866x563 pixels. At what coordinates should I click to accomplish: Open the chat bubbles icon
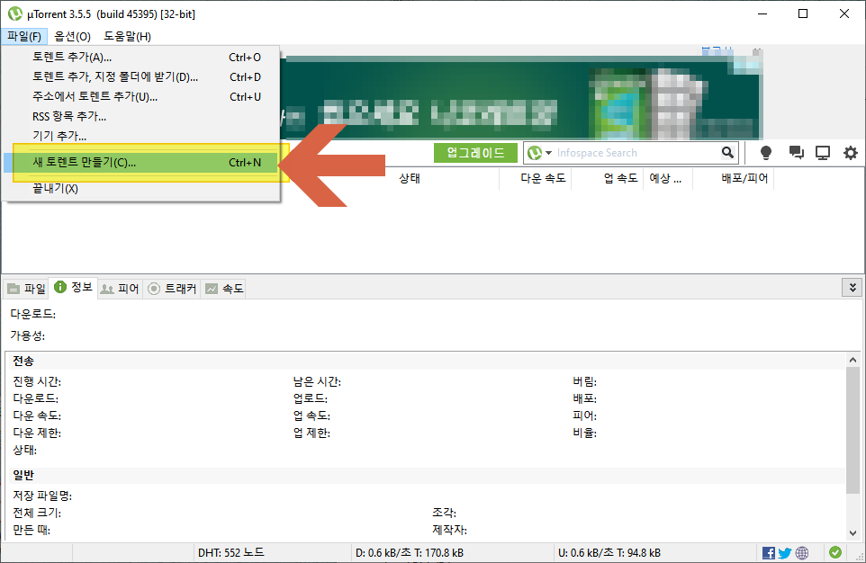point(796,153)
